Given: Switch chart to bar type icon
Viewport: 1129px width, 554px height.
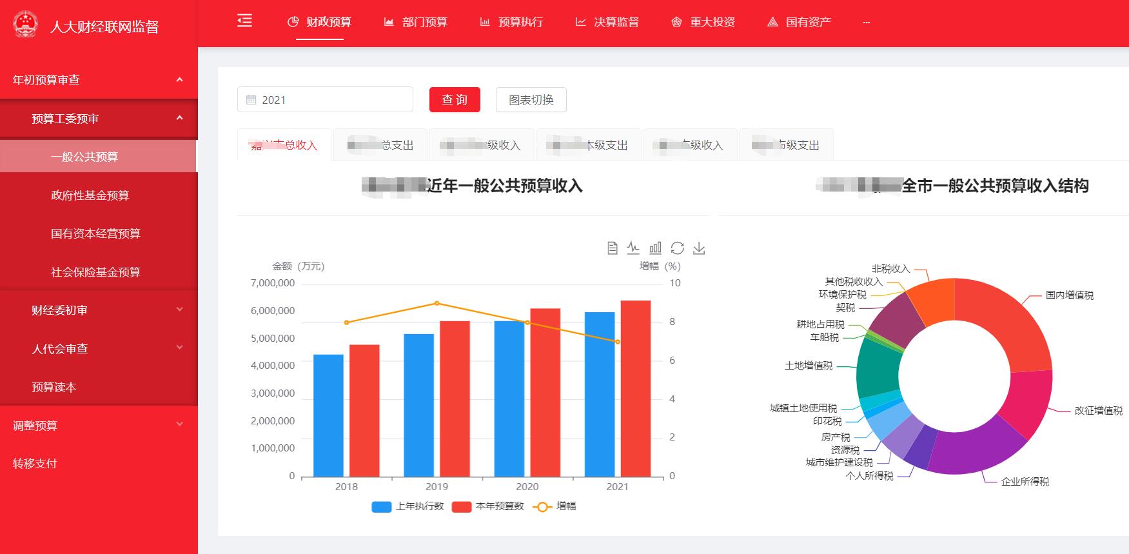Looking at the screenshot, I should click(x=655, y=248).
